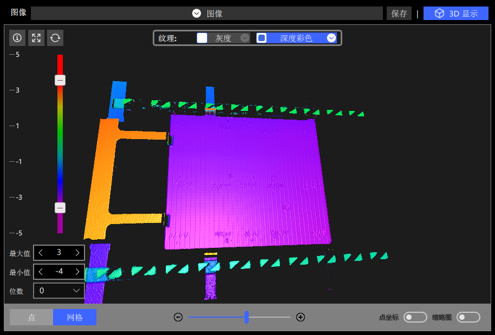495x335 pixels.
Task: Click the 纹理: label
Action: pyautogui.click(x=167, y=38)
